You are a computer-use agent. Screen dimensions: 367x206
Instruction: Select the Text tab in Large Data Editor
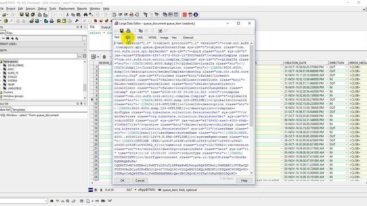pos(116,37)
